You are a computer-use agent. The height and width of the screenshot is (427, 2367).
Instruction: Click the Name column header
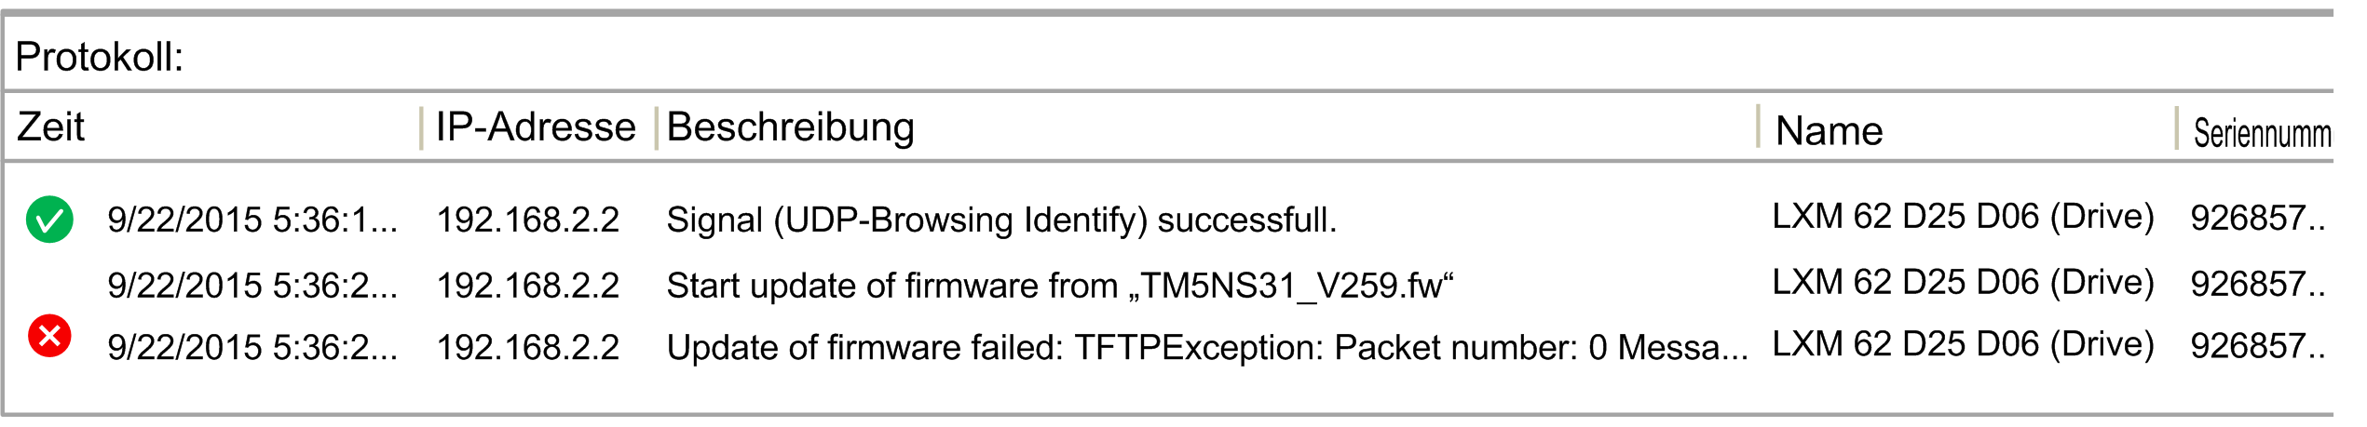click(1829, 131)
